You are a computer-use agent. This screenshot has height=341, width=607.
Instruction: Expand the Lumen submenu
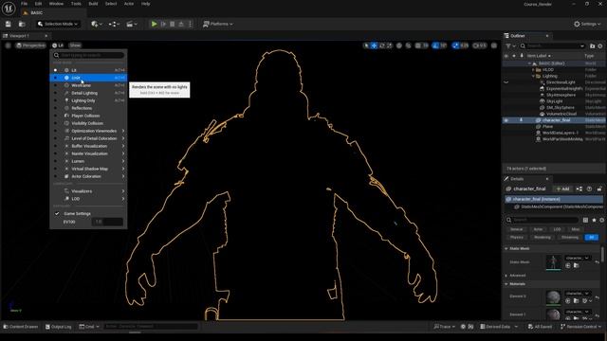click(x=88, y=161)
